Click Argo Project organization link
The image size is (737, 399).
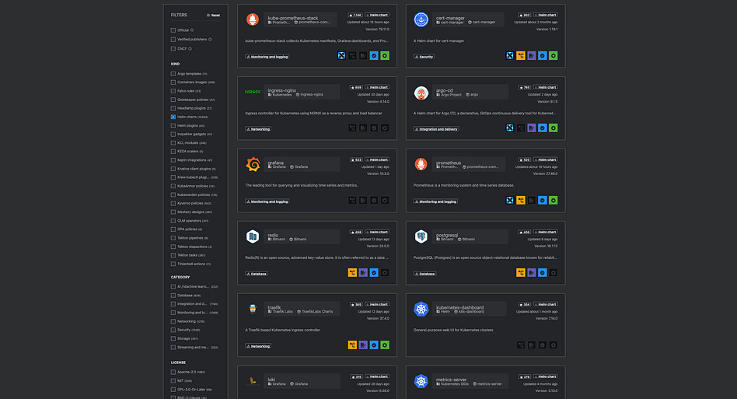pos(449,94)
